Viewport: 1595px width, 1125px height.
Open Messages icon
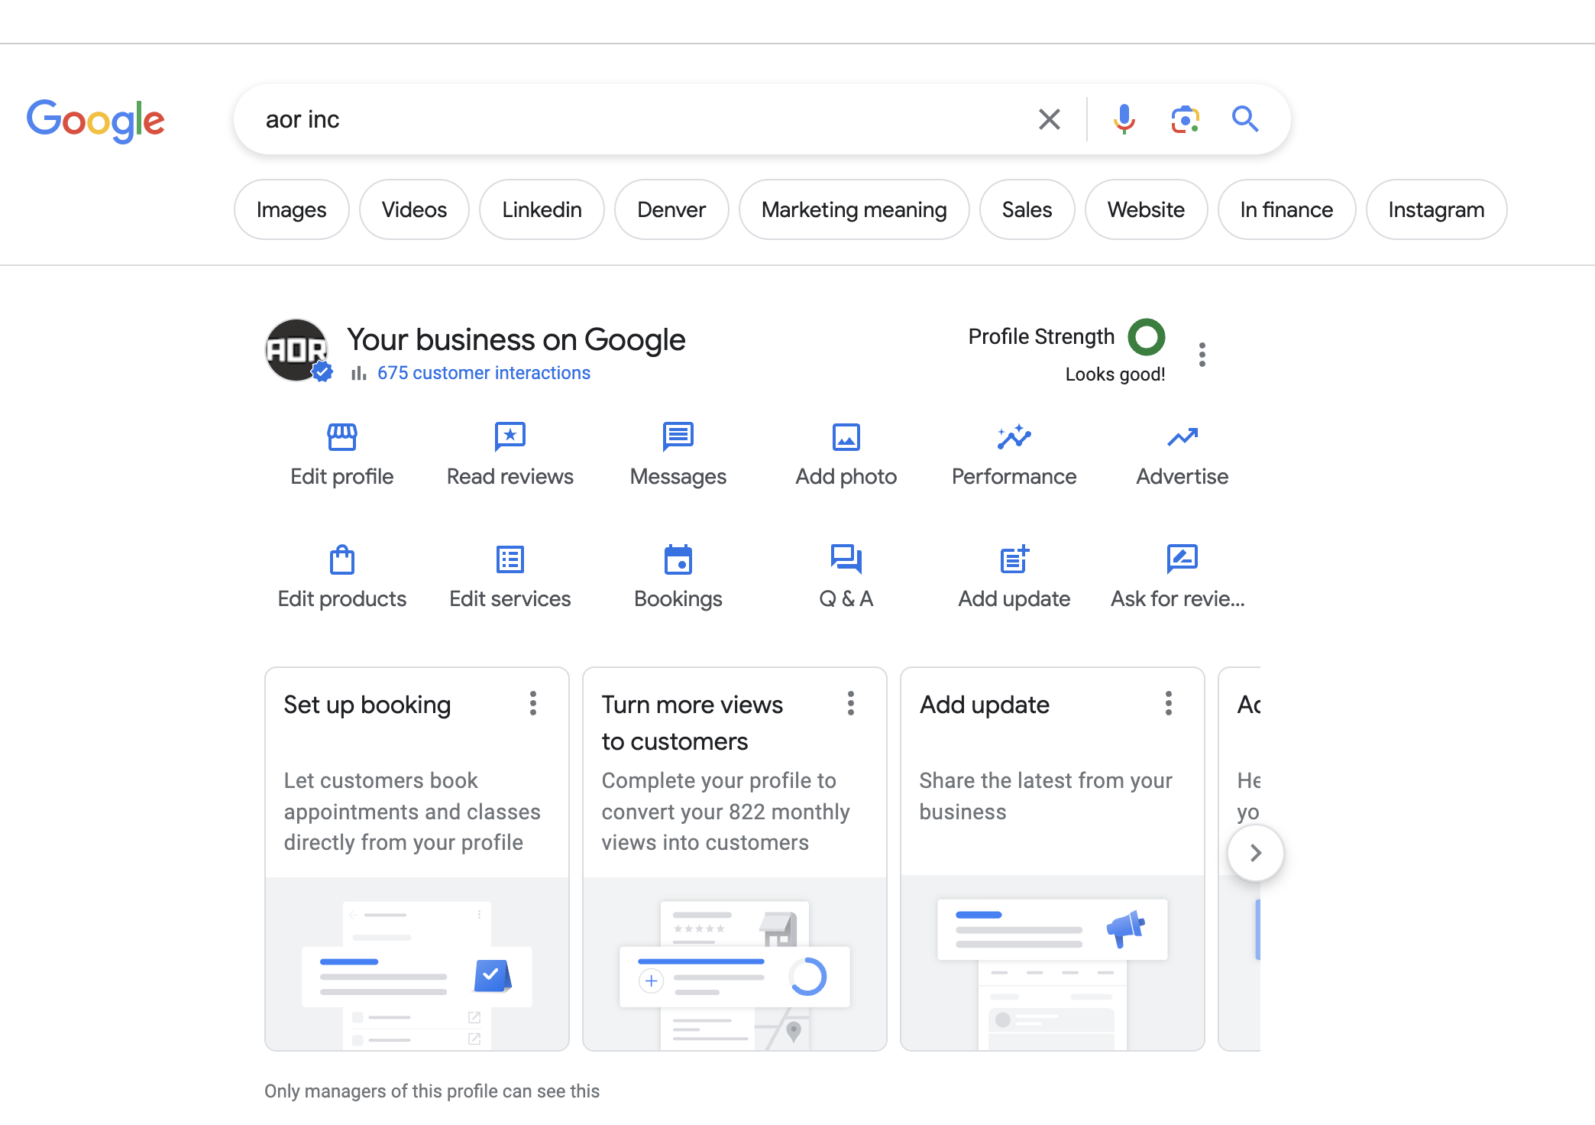pyautogui.click(x=678, y=437)
